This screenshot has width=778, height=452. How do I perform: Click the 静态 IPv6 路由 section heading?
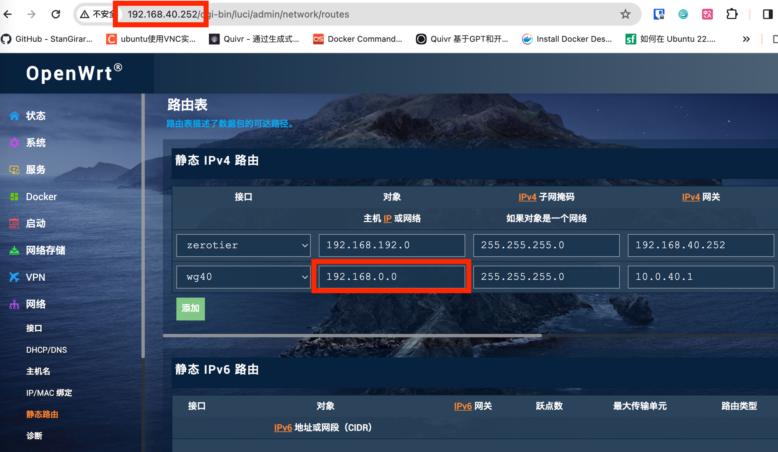pyautogui.click(x=217, y=369)
